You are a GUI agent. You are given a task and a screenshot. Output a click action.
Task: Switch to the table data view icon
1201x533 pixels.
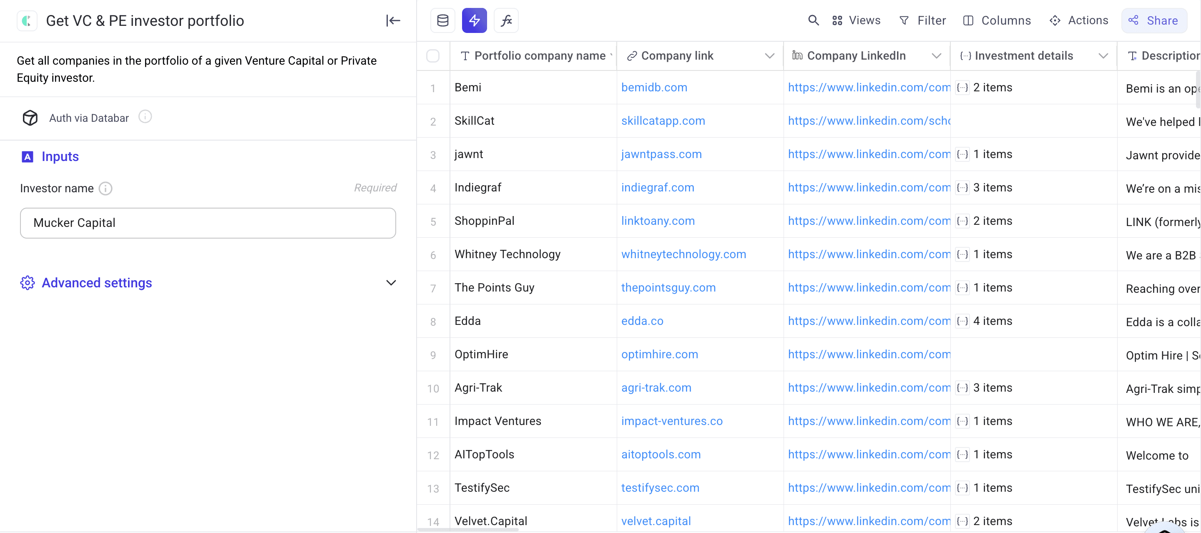click(x=442, y=20)
